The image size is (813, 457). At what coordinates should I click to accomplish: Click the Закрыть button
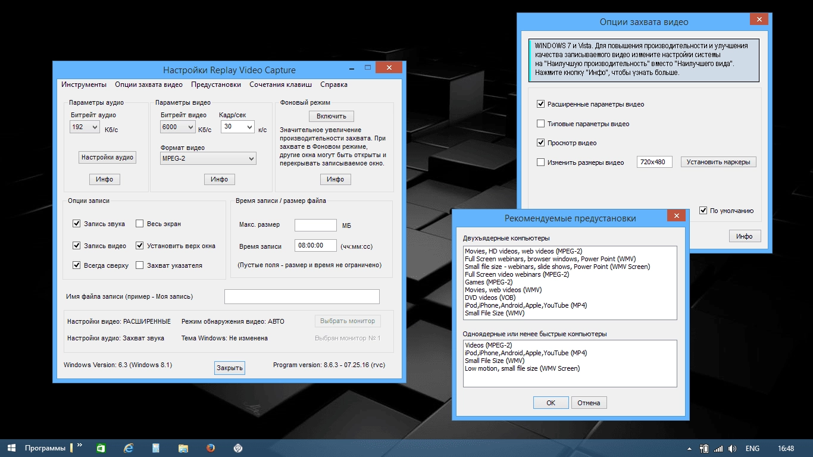point(230,368)
